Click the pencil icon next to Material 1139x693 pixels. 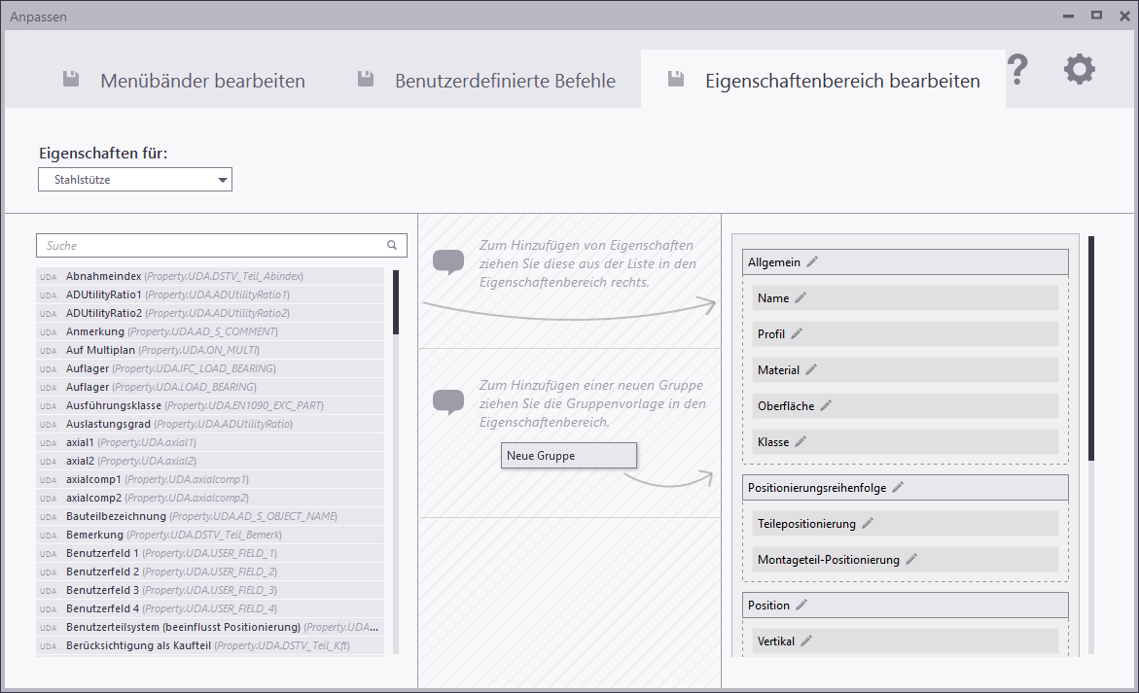pos(811,370)
